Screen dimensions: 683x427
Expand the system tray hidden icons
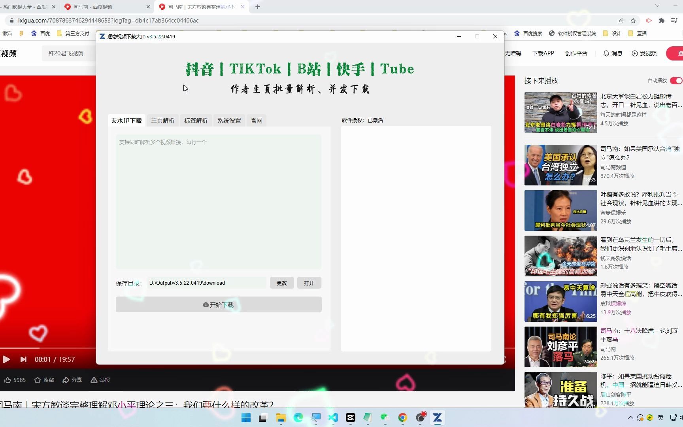pyautogui.click(x=630, y=418)
